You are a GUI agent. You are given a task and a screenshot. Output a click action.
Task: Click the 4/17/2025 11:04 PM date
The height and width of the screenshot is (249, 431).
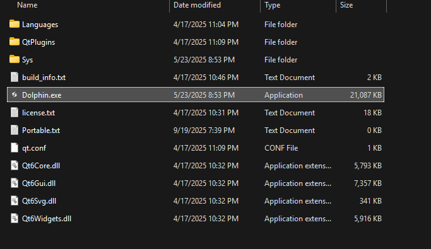pos(206,25)
